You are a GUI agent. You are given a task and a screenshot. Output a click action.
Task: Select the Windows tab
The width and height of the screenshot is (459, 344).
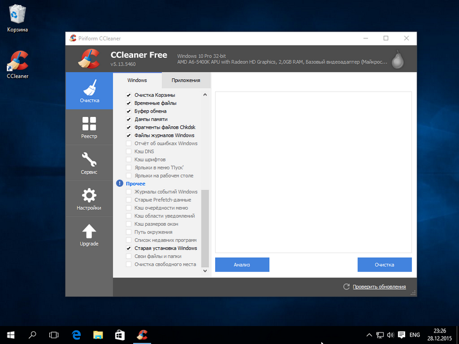[137, 80]
